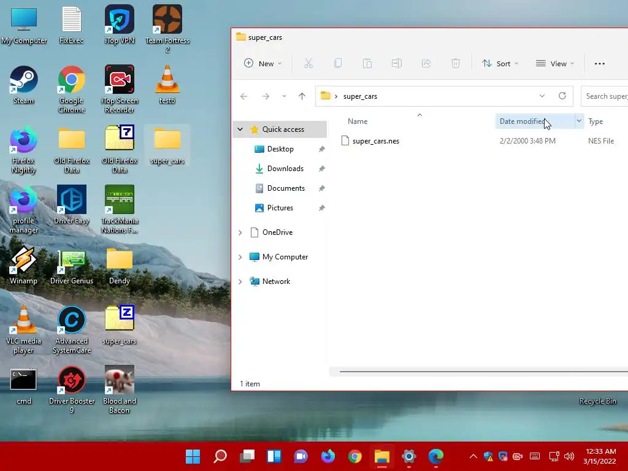Go forward using the forward arrow
This screenshot has width=628, height=471.
(265, 96)
